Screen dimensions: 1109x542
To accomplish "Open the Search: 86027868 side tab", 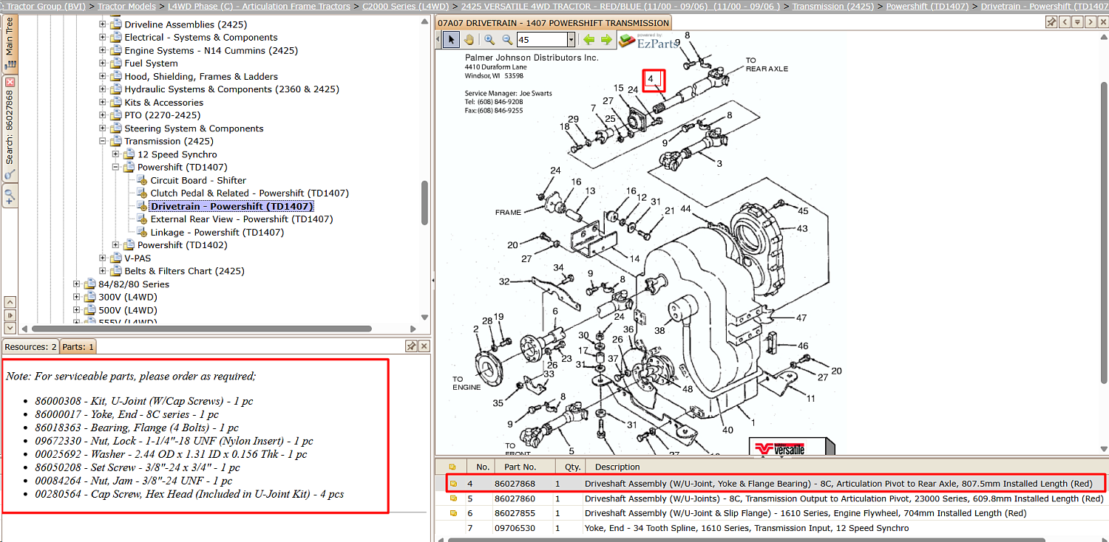I will pyautogui.click(x=10, y=127).
